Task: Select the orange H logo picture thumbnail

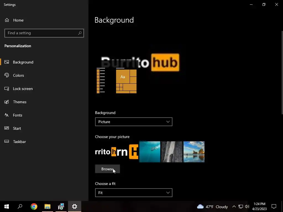Action: point(128,152)
